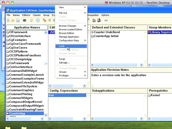Select CgUseCaseFramework application
Screen dimensions: 172x129
[x=25, y=44]
